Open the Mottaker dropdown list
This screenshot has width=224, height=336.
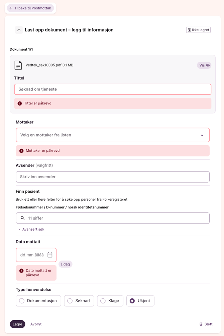pos(113,135)
